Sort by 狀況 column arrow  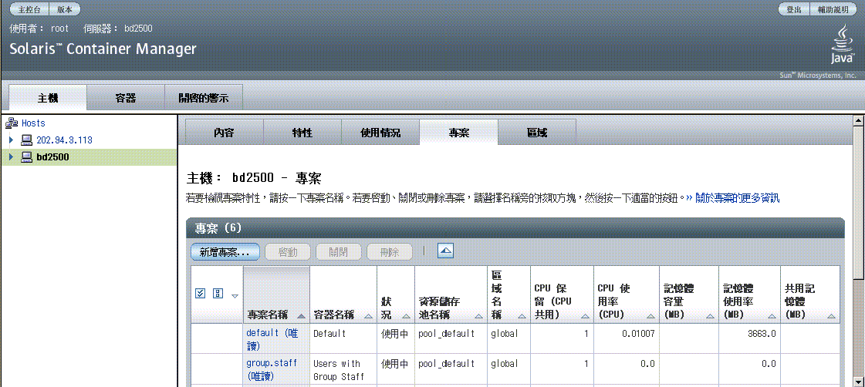coord(406,316)
